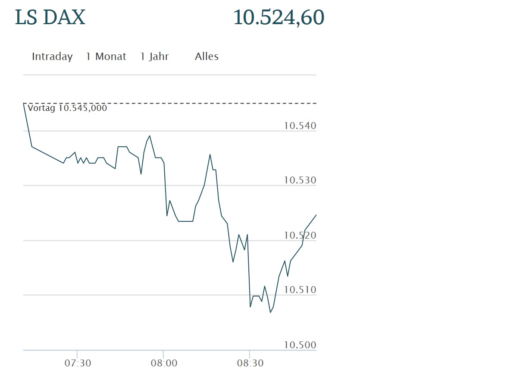The width and height of the screenshot is (526, 391).
Task: Click the dashed Vortag reference line
Action: pos(194,103)
